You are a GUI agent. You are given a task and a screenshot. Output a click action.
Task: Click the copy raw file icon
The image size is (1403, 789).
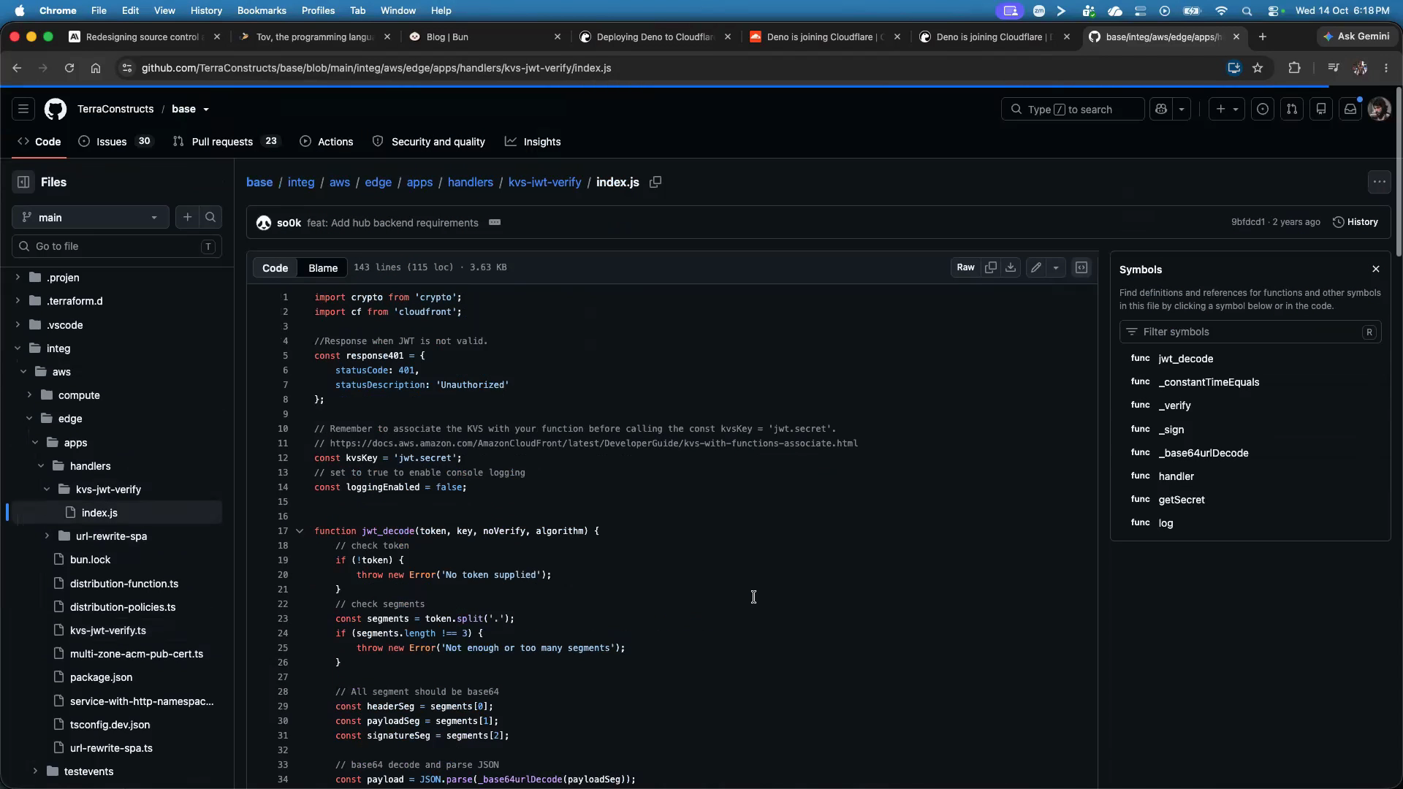click(991, 268)
